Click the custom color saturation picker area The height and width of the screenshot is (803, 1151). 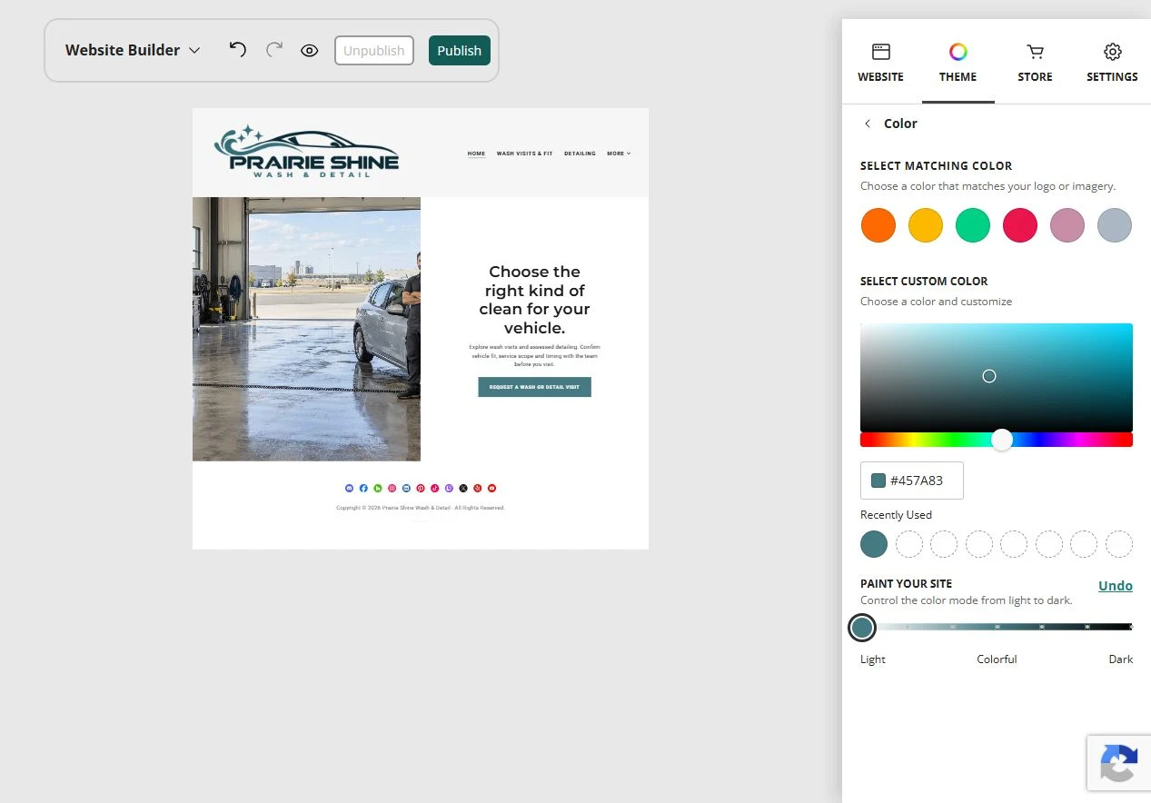[997, 377]
